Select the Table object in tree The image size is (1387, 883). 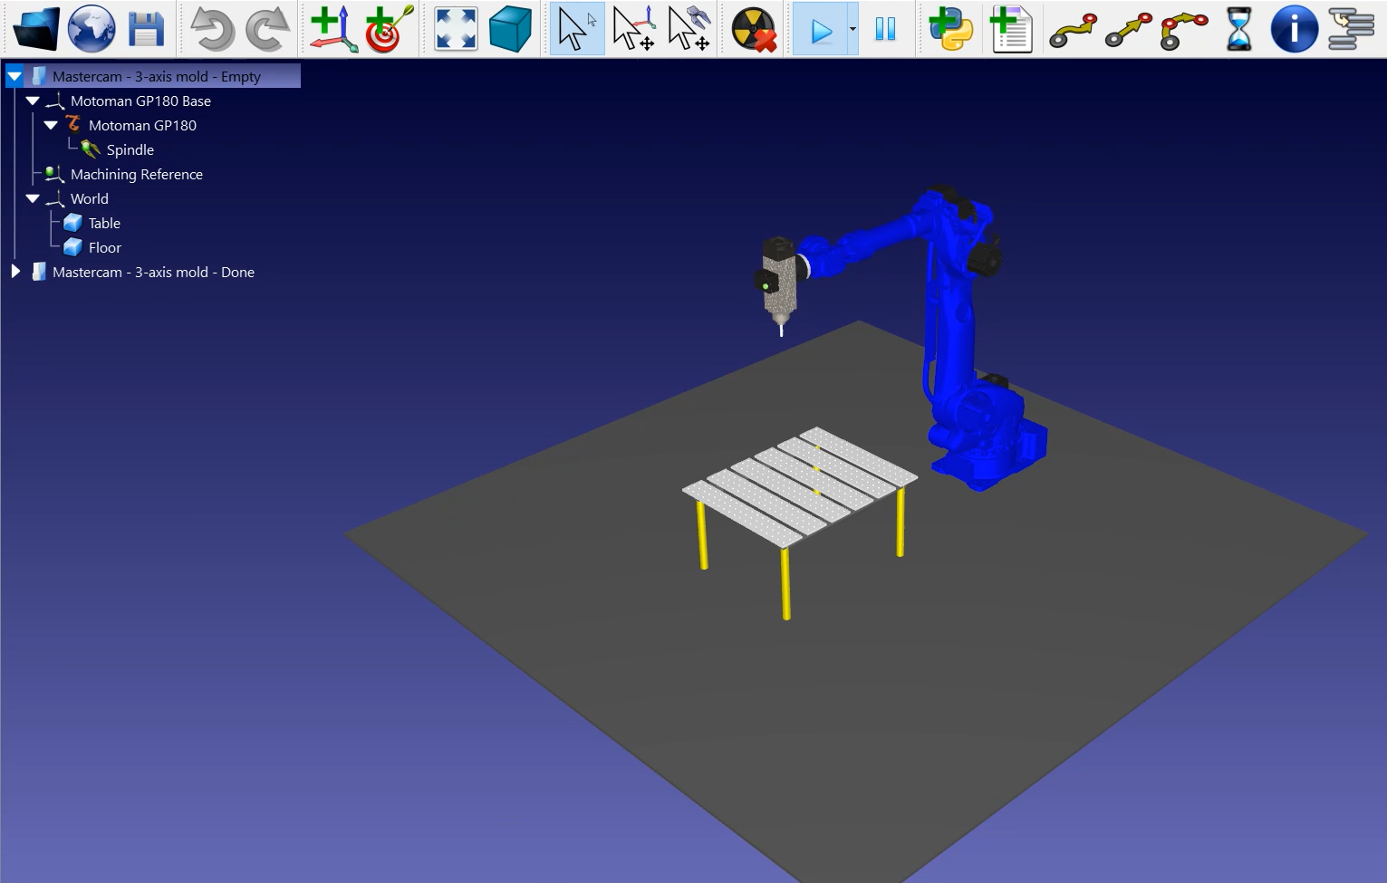104,224
